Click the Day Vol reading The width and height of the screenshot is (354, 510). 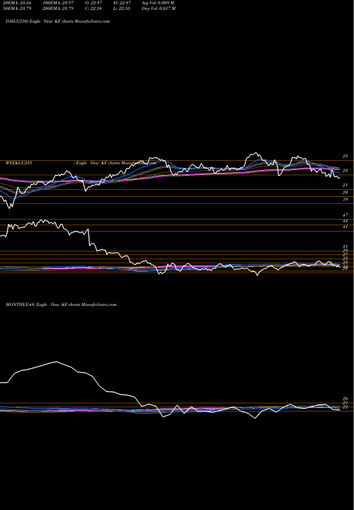point(159,8)
